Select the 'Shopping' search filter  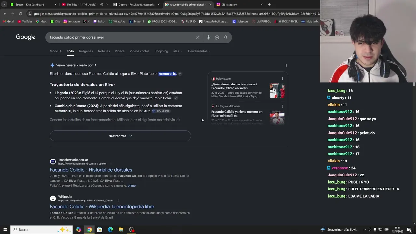tap(161, 51)
